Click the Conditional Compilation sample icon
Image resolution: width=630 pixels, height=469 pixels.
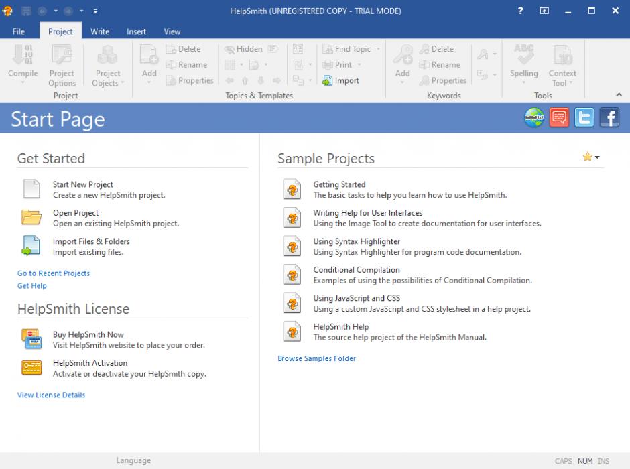coord(292,275)
